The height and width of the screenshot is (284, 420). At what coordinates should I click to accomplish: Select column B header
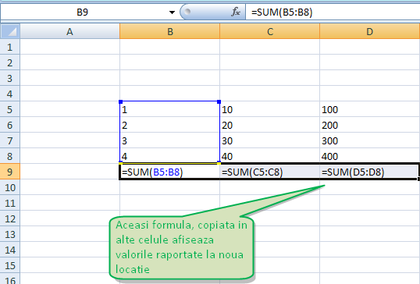pos(170,31)
